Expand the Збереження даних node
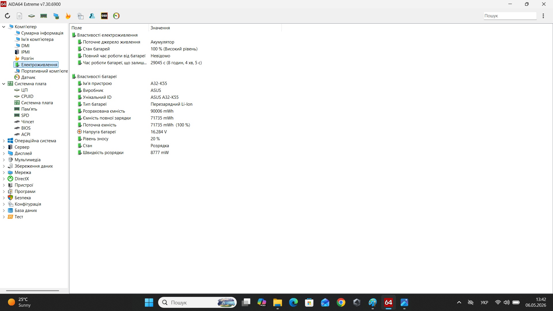553x311 pixels. click(x=4, y=166)
